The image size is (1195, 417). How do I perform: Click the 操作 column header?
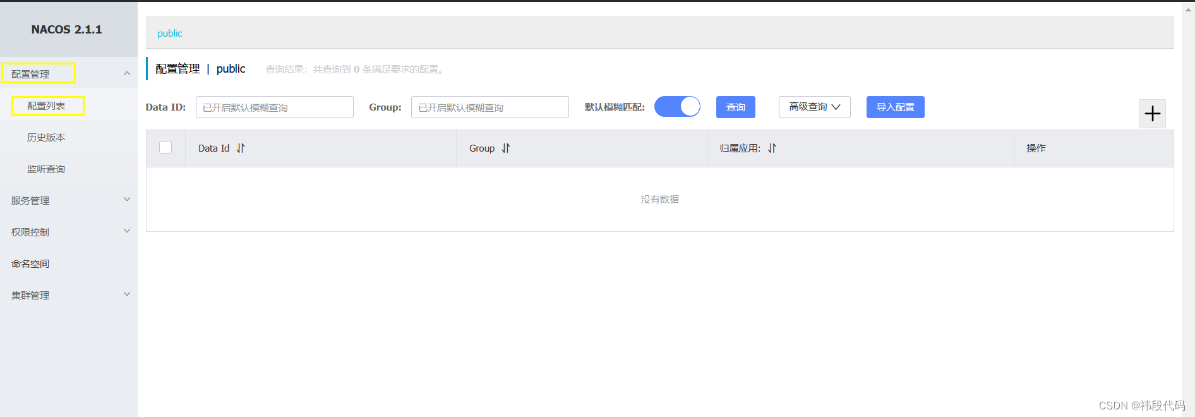pos(1036,148)
